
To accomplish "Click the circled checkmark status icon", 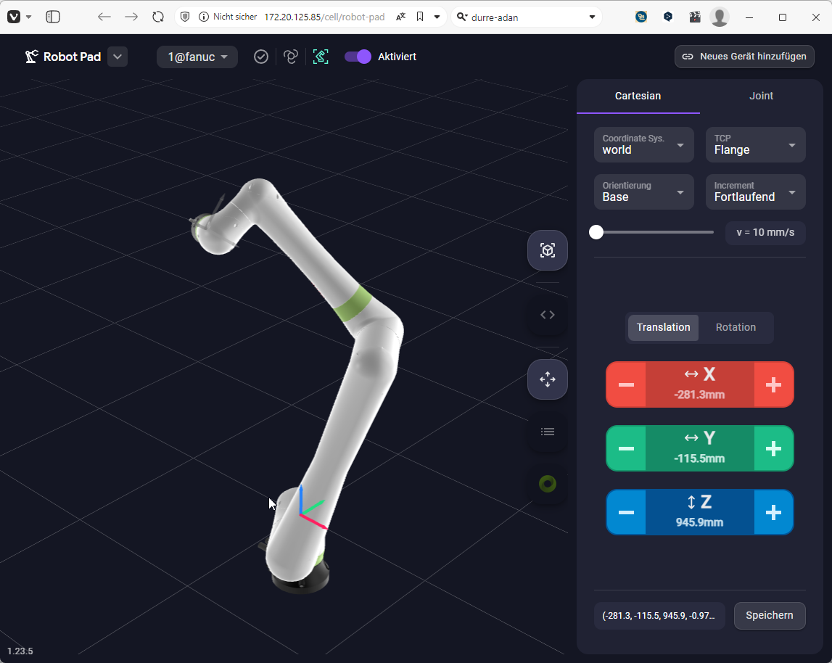I will 261,57.
